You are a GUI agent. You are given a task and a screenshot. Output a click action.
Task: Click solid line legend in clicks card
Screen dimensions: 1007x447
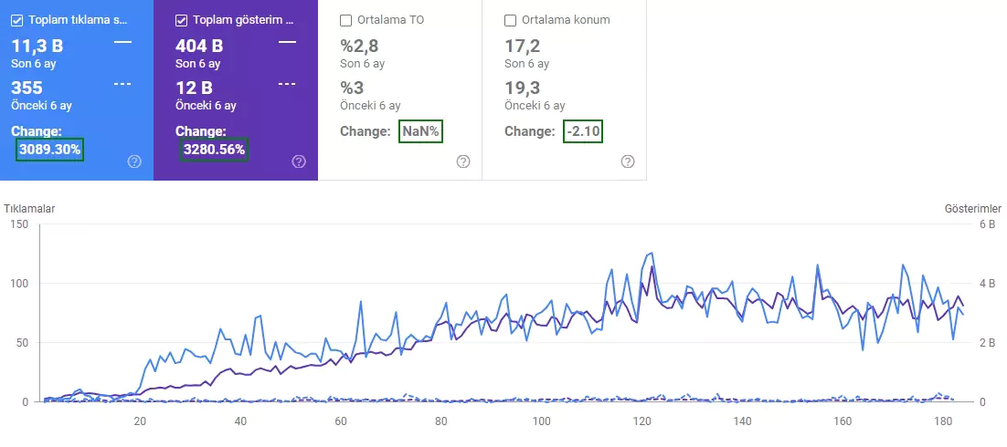[x=122, y=42]
